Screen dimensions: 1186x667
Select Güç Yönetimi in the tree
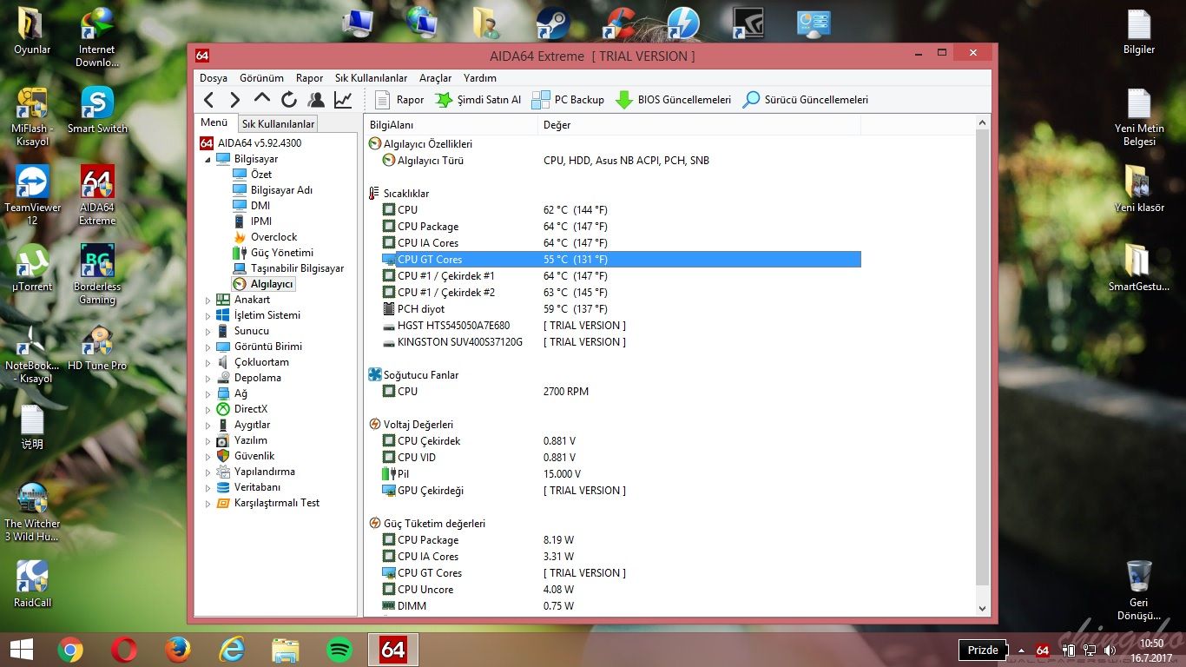pyautogui.click(x=282, y=253)
